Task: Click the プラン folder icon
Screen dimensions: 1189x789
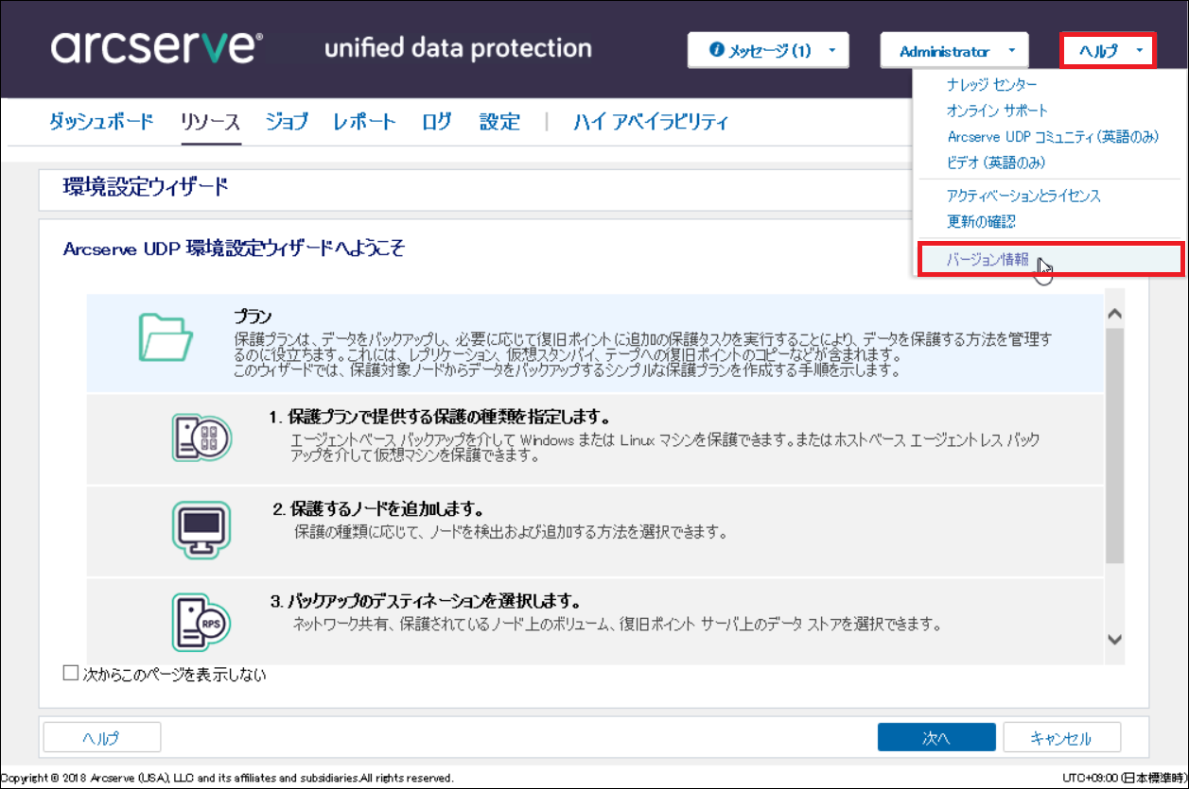Action: (x=166, y=338)
